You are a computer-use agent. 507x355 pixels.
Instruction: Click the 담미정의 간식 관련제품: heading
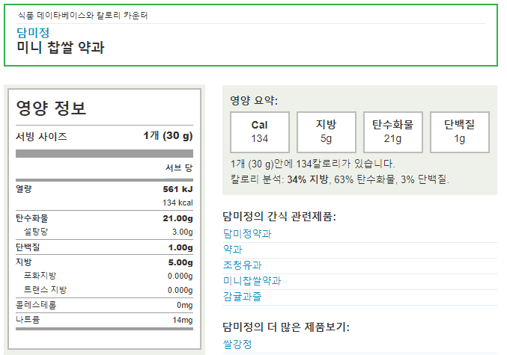click(279, 216)
